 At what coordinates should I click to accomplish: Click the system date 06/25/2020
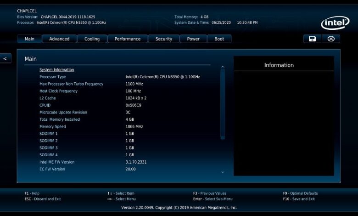(x=221, y=23)
